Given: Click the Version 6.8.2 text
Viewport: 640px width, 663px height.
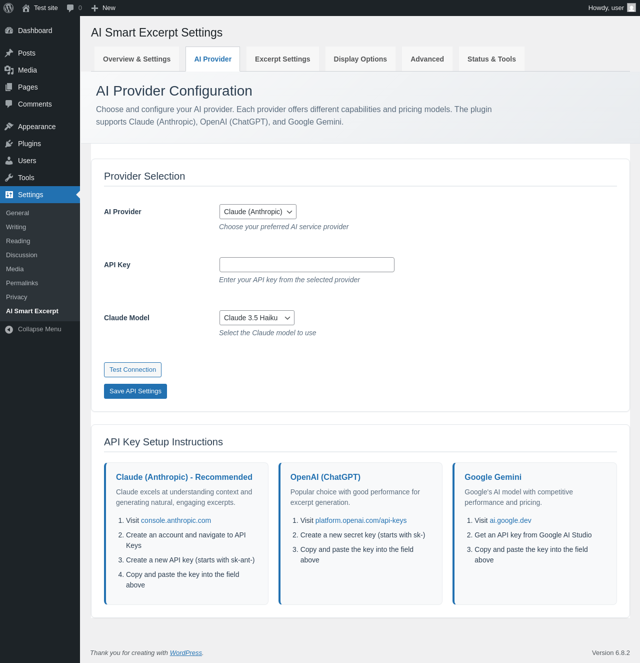Looking at the screenshot, I should click(x=611, y=653).
